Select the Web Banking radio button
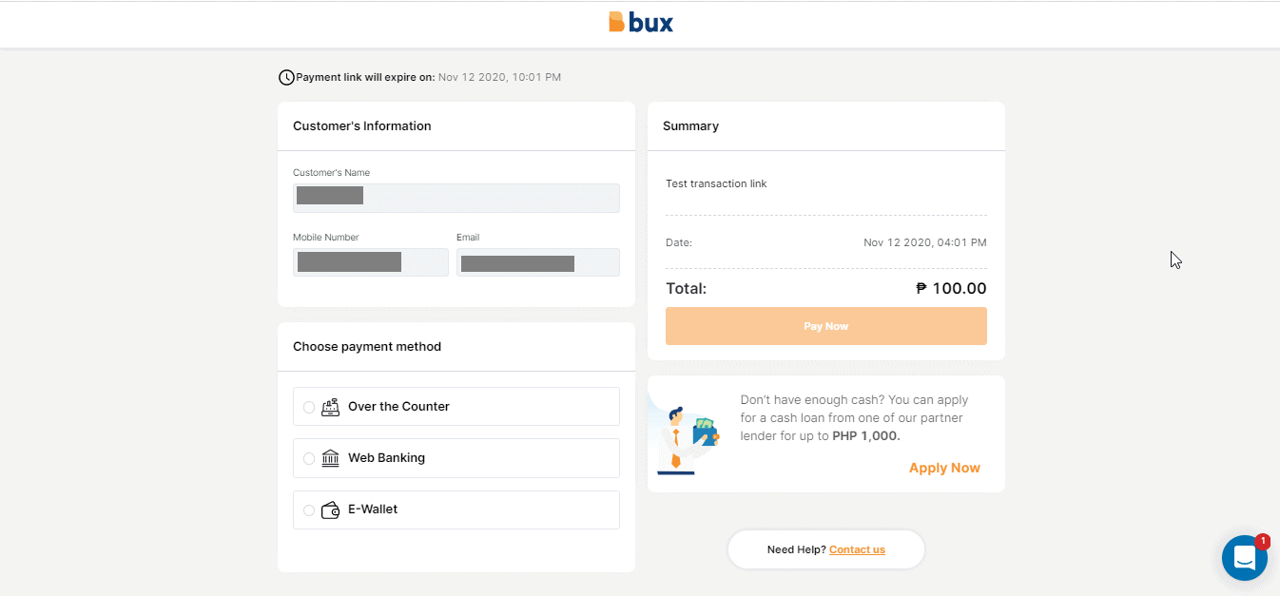 click(308, 457)
